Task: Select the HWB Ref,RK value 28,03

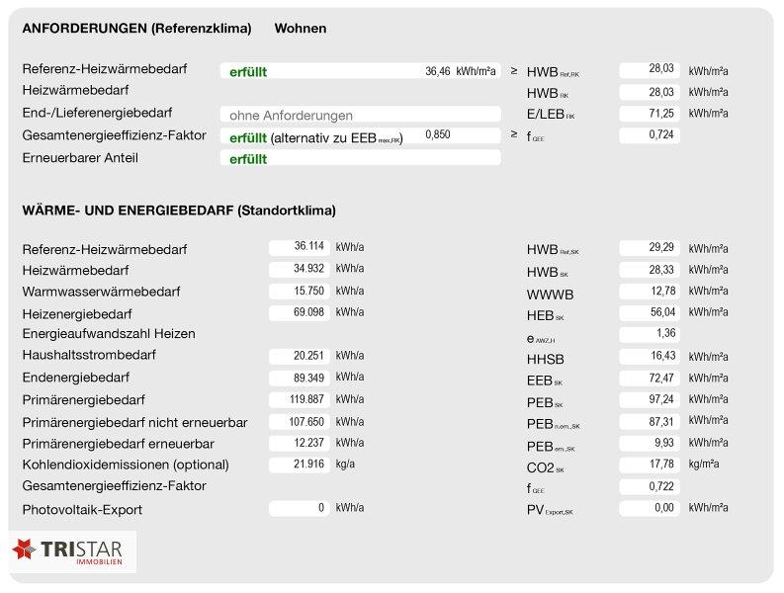Action: (x=650, y=70)
